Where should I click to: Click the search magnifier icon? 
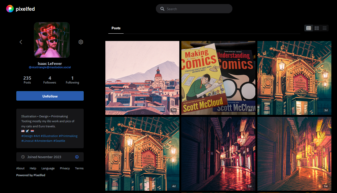point(162,9)
